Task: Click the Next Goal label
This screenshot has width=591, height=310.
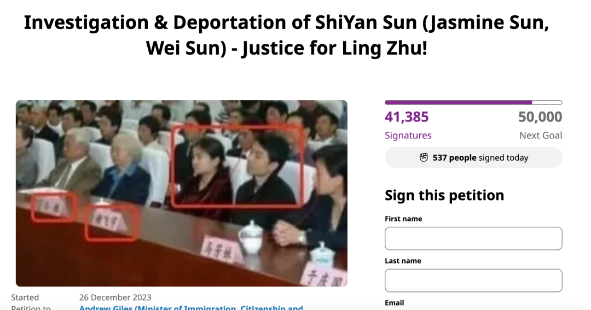Action: [541, 135]
